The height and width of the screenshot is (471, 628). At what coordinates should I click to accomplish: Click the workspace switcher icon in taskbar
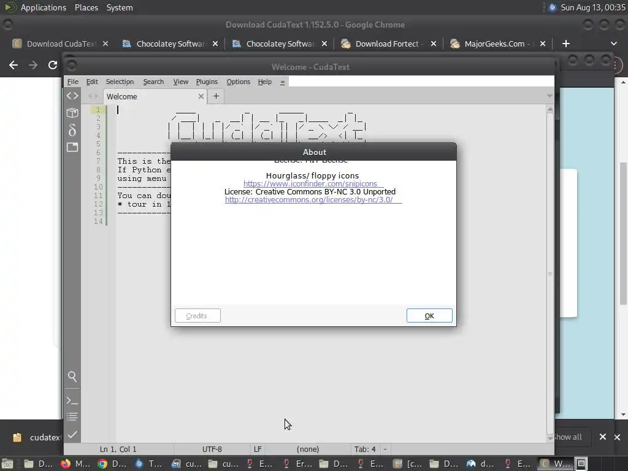click(x=581, y=464)
